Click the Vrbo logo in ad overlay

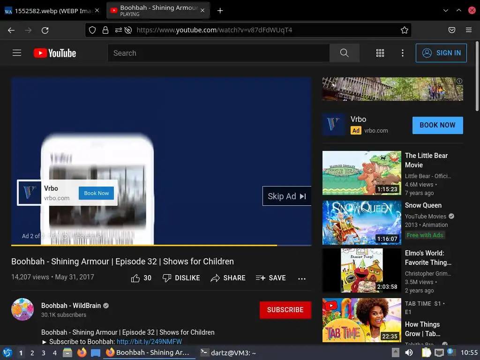[30, 193]
